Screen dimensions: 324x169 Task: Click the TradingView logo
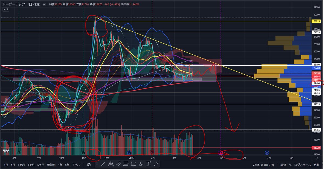point(6,151)
